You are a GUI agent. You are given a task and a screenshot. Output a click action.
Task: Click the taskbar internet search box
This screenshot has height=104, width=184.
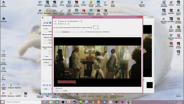[23, 102]
